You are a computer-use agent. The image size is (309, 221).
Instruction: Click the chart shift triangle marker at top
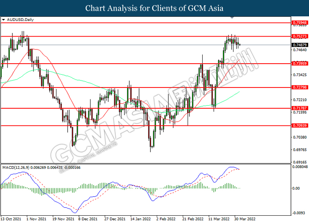[232, 18]
